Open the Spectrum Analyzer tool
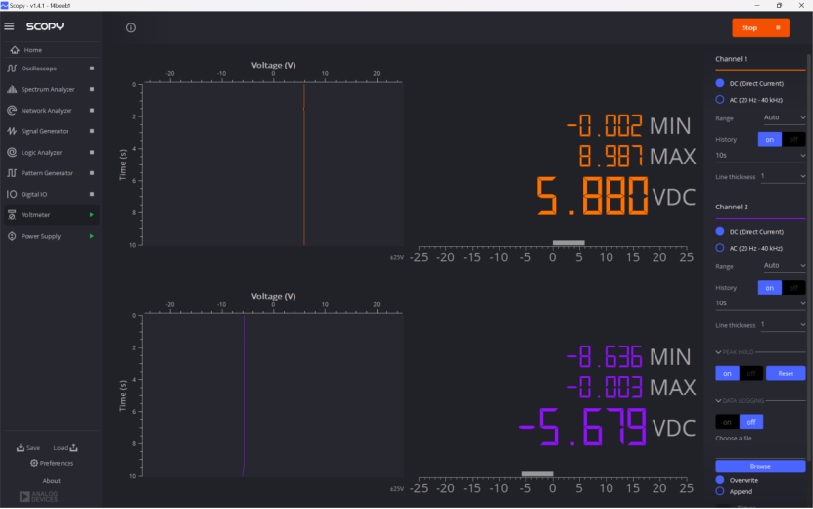Image resolution: width=813 pixels, height=509 pixels. [x=48, y=89]
